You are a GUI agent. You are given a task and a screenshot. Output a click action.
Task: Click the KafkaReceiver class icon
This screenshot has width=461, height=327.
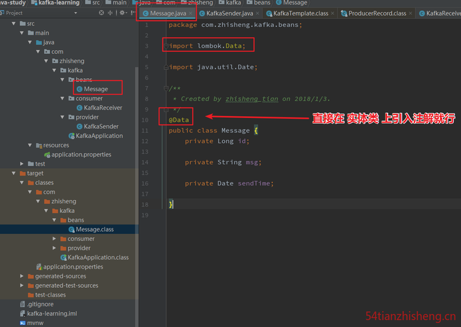[x=79, y=108]
